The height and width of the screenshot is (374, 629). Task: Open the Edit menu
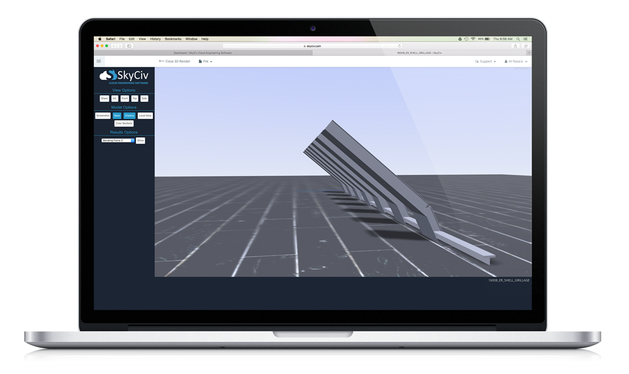point(131,39)
